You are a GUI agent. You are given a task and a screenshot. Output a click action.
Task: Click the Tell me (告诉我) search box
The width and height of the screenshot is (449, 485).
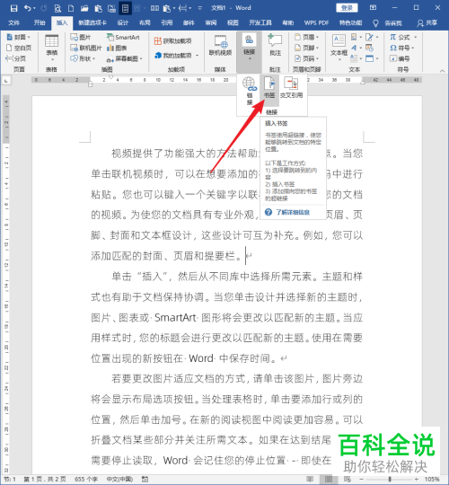(x=388, y=22)
